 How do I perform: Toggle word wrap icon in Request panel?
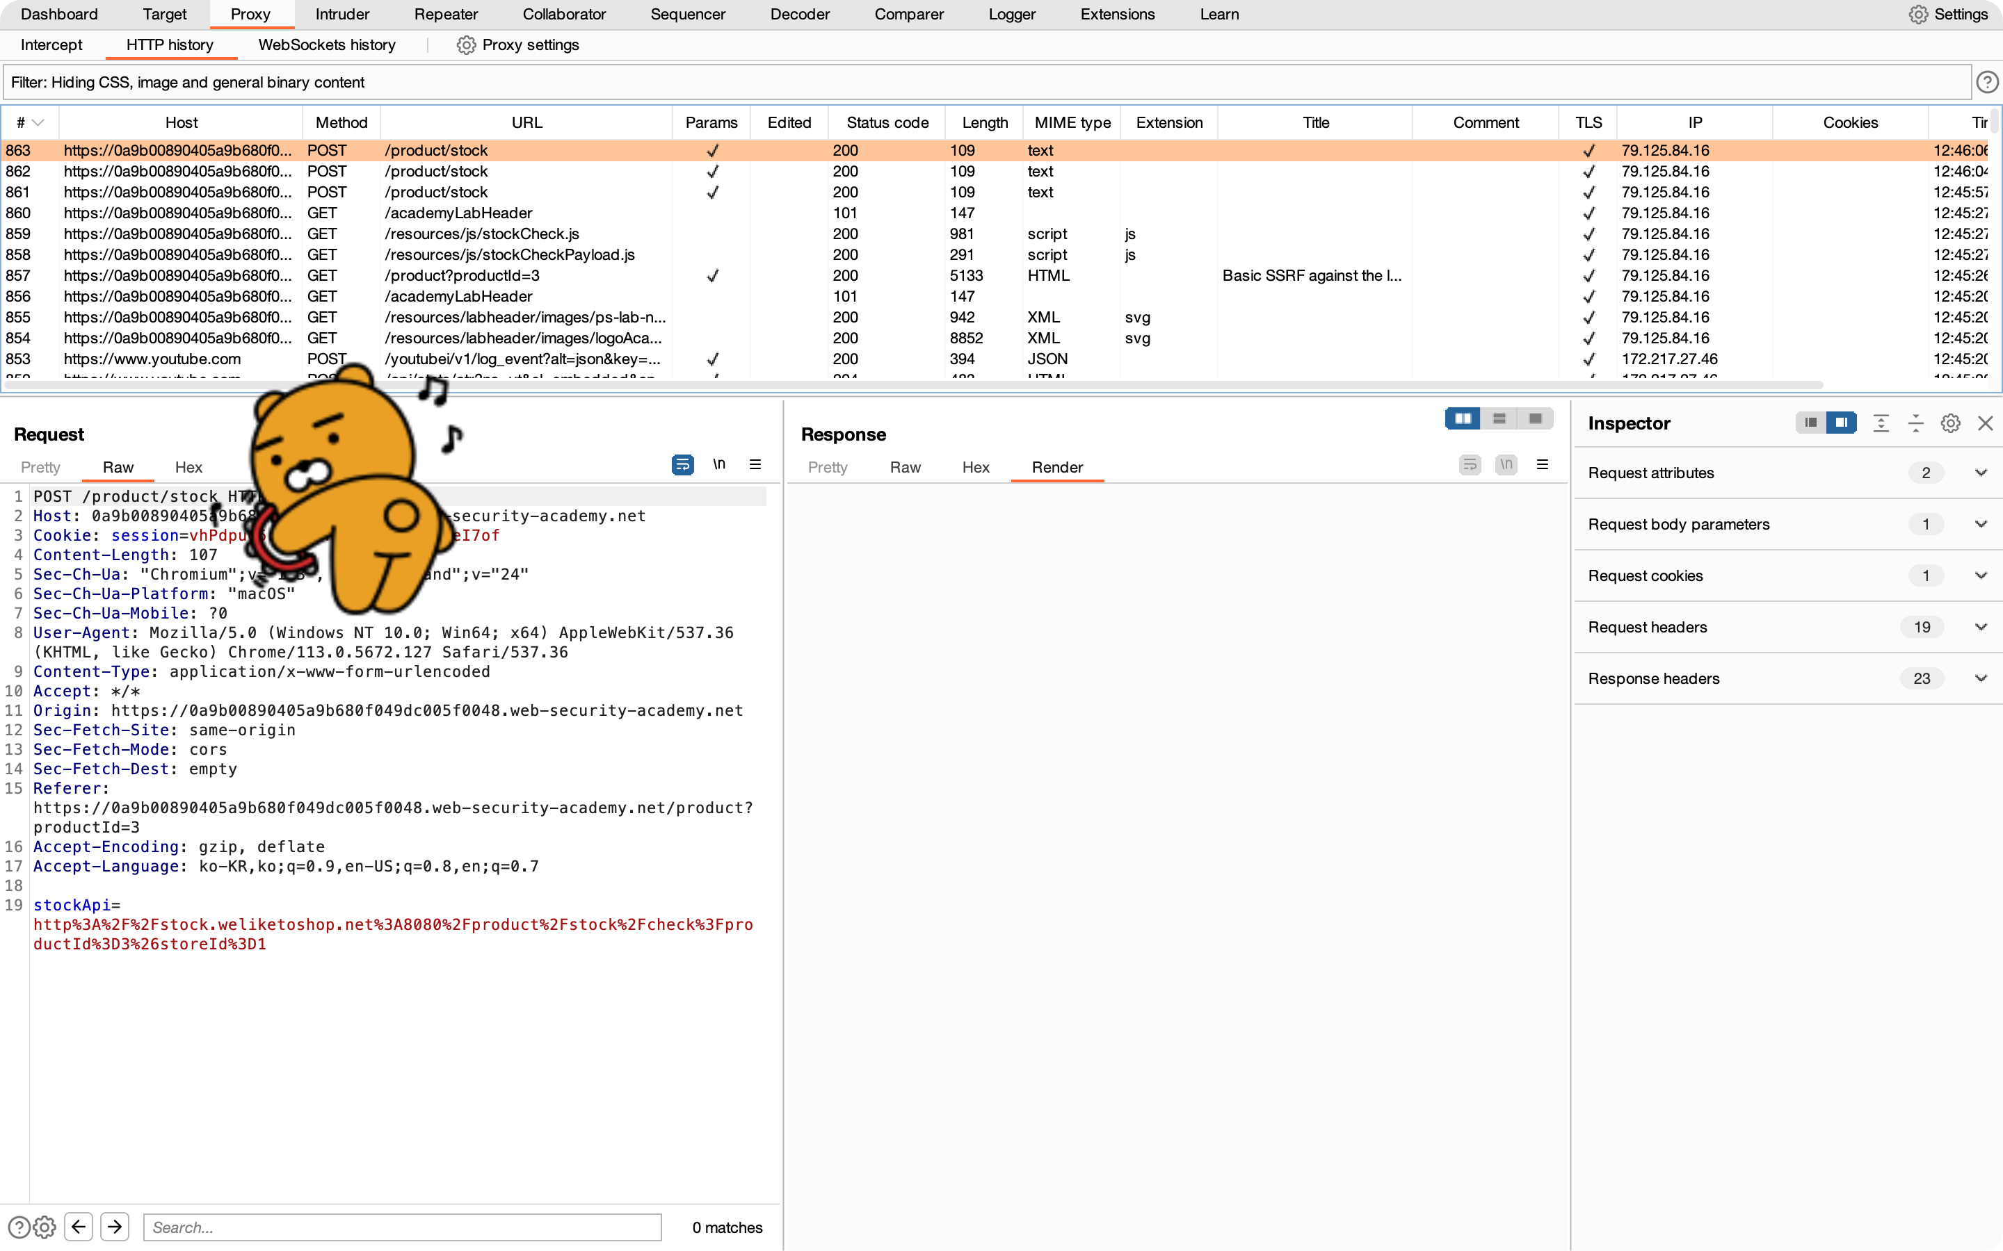tap(683, 465)
